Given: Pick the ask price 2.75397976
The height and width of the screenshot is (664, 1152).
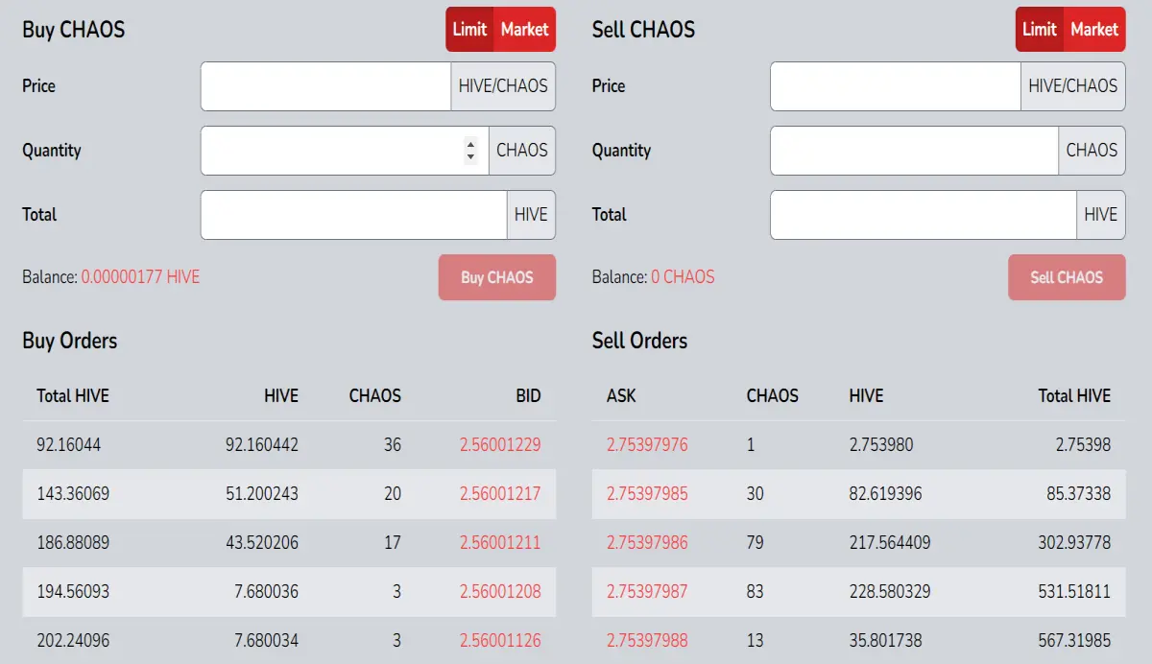Looking at the screenshot, I should [647, 445].
